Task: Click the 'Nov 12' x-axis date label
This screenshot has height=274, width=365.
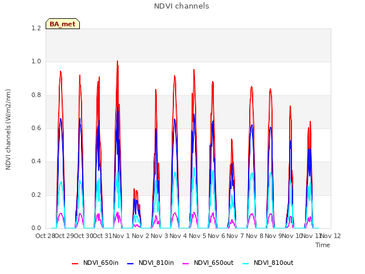Action: click(331, 236)
